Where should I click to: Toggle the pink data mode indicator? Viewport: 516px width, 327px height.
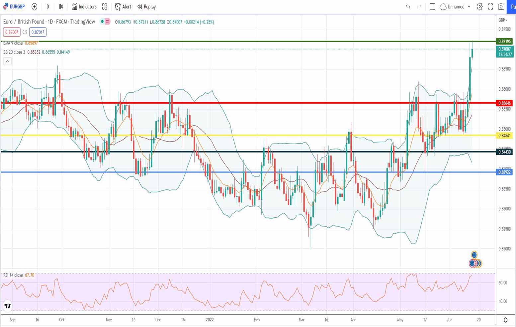click(108, 22)
